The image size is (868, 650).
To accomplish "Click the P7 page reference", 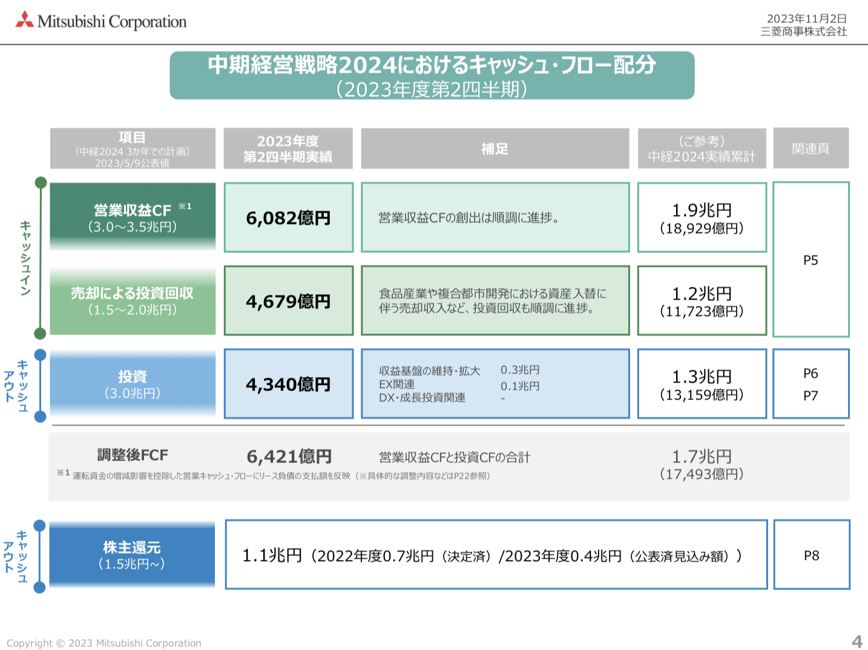I will [x=810, y=396].
